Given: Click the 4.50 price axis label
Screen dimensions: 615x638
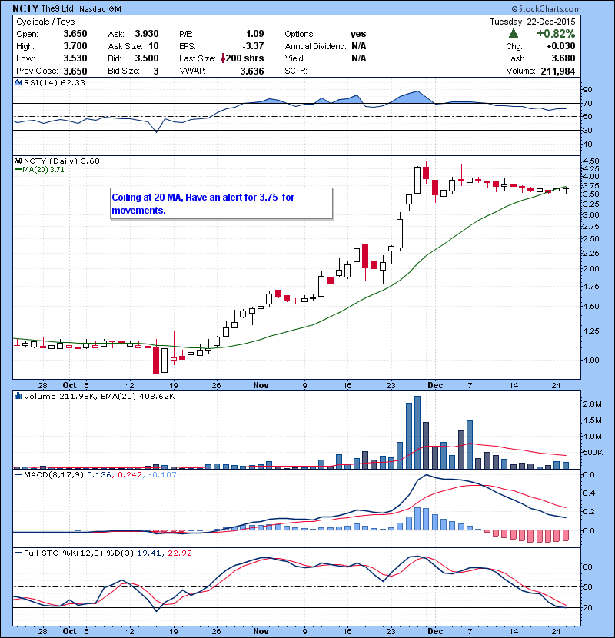Looking at the screenshot, I should coord(591,161).
